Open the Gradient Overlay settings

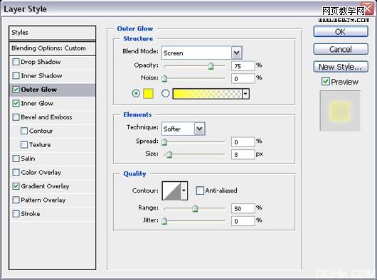(46, 186)
